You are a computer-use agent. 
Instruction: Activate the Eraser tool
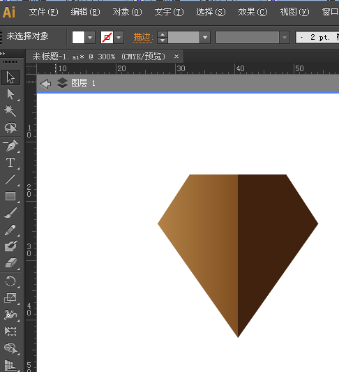[x=10, y=263]
